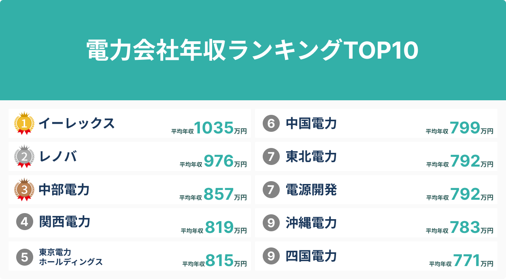Select the rank 9 badge beside 四国電力

(x=271, y=256)
